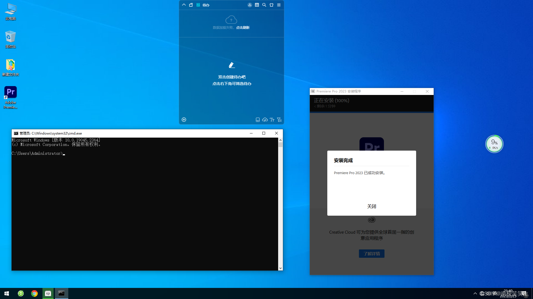Select the 回收站 recycle bin desktop icon
Image resolution: width=533 pixels, height=299 pixels.
point(11,40)
